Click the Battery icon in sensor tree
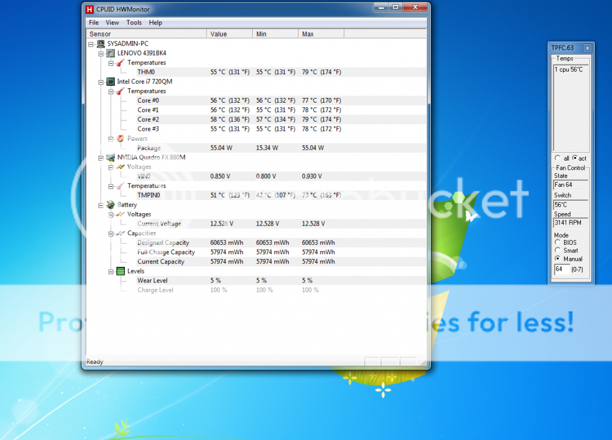The image size is (612, 440). point(111,205)
